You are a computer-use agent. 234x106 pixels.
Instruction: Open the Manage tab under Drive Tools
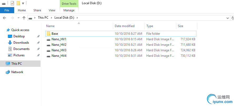69,10
